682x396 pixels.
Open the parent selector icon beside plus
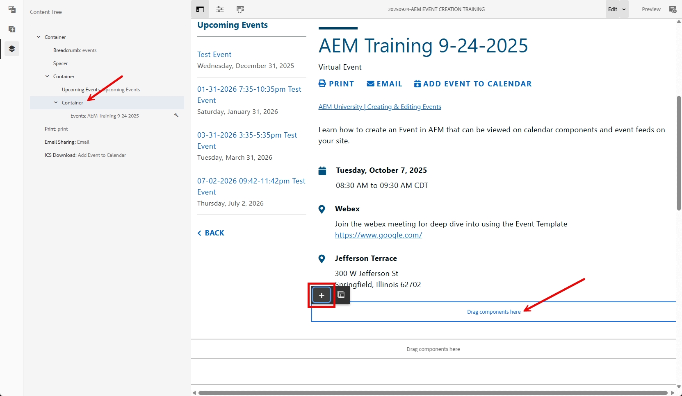tap(341, 295)
